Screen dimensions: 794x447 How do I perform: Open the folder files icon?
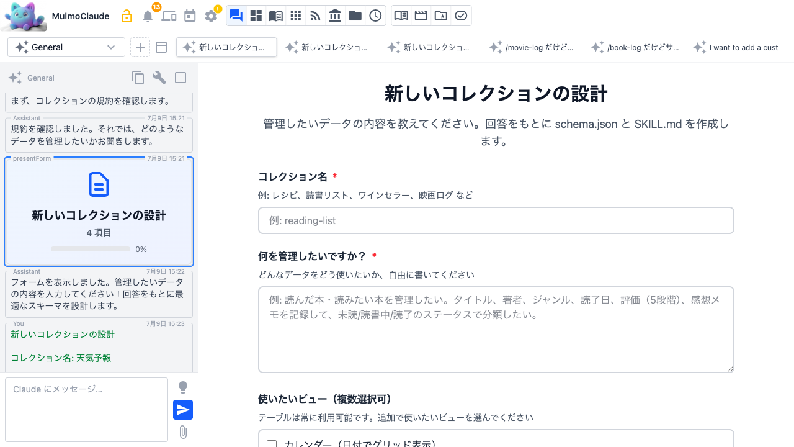(x=355, y=16)
